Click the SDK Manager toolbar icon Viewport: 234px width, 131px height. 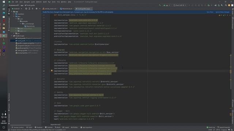click(x=222, y=5)
